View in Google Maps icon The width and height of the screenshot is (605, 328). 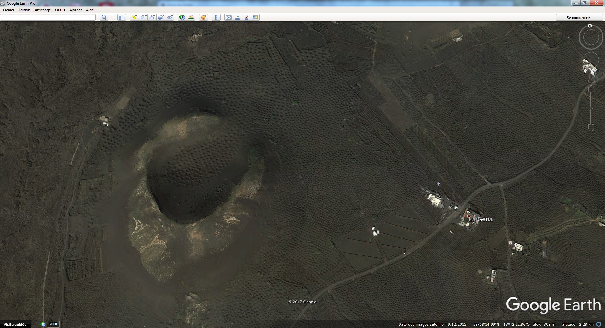coord(246,17)
